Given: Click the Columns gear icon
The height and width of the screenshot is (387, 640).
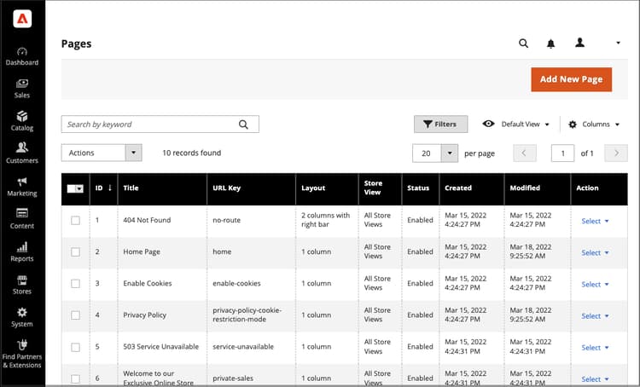Looking at the screenshot, I should coord(573,124).
